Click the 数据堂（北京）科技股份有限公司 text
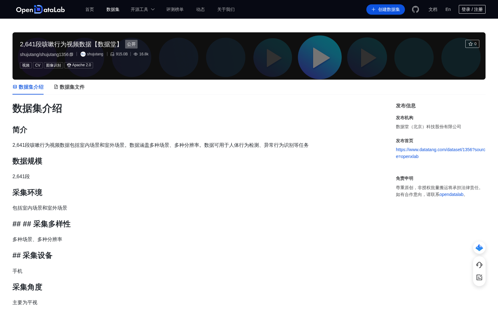The height and width of the screenshot is (311, 498). click(428, 127)
